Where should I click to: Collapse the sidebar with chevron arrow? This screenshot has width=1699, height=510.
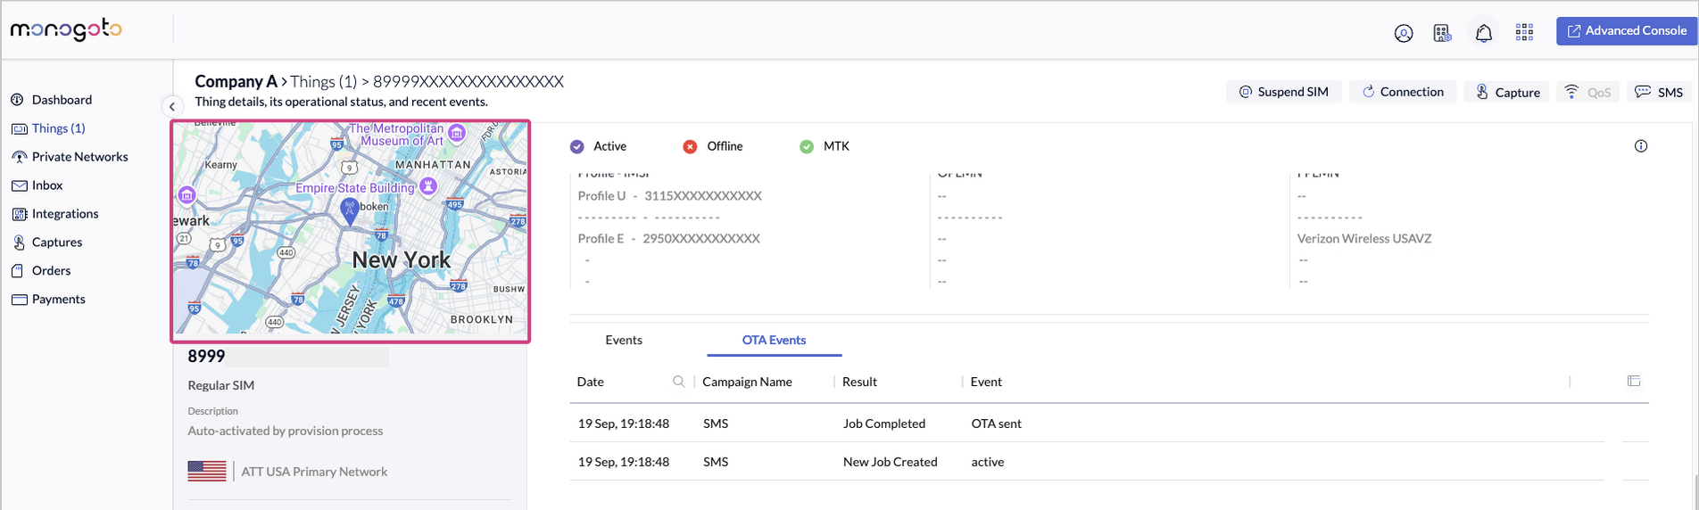tap(172, 106)
